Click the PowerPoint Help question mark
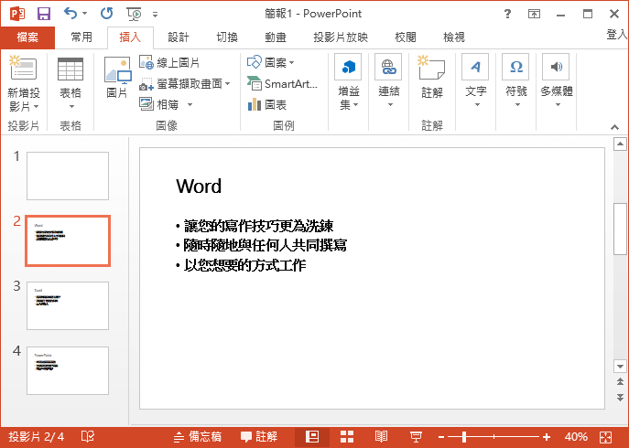This screenshot has width=629, height=448. (x=507, y=14)
